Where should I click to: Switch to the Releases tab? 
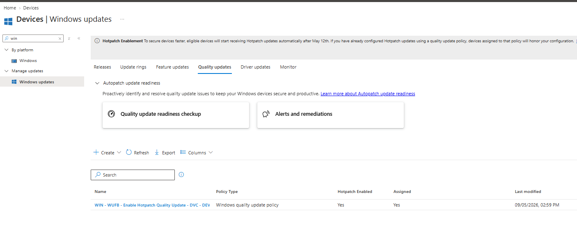click(102, 67)
